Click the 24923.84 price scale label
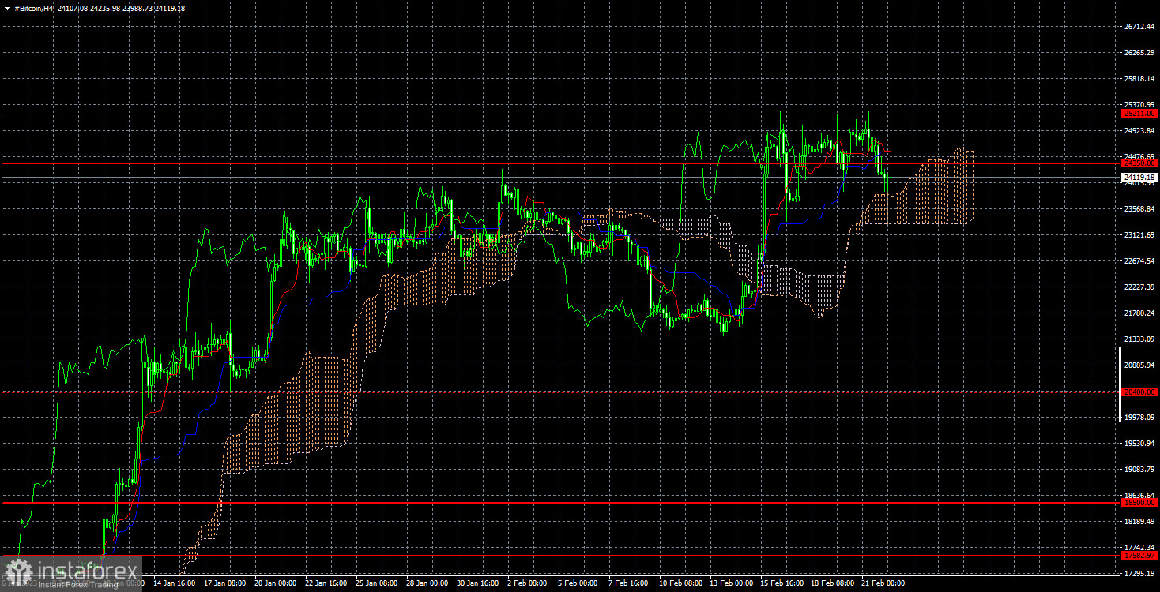This screenshot has width=1160, height=592. (1139, 131)
